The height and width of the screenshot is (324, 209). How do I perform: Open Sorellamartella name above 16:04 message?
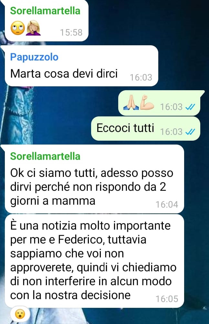(x=45, y=156)
